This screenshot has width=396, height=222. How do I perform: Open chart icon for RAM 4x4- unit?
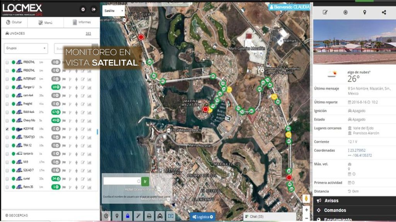89,112
